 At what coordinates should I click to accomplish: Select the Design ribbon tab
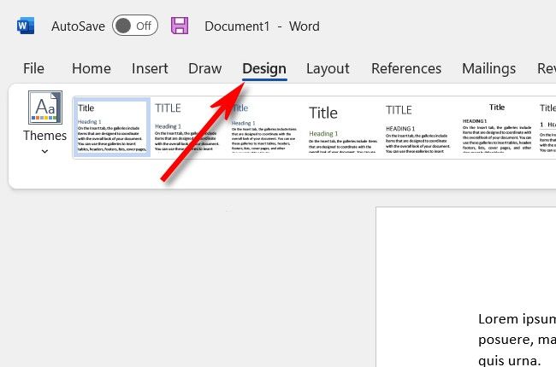click(x=264, y=68)
